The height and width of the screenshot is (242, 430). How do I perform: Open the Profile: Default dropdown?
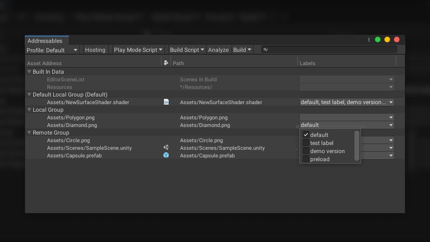point(52,50)
